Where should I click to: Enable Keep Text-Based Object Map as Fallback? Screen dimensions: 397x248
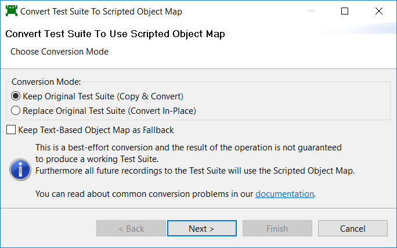tap(11, 130)
